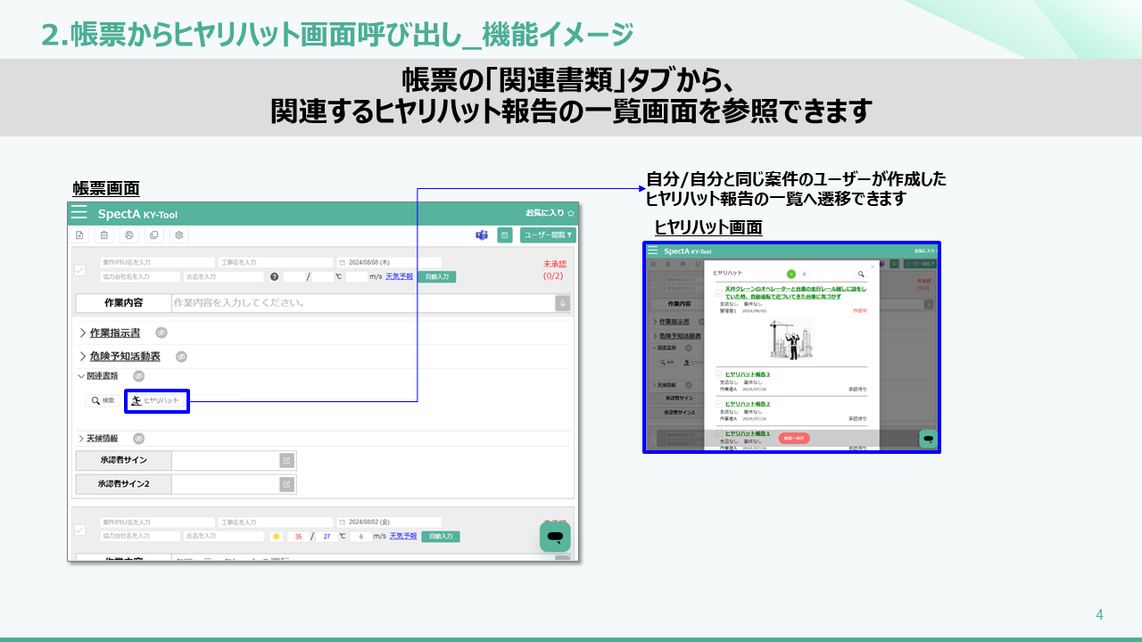Click the 自動入力 button in the top form
This screenshot has width=1142, height=642.
tap(437, 276)
